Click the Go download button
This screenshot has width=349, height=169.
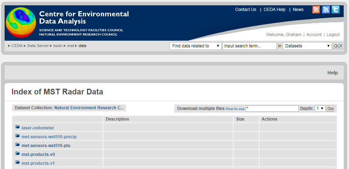(330, 109)
